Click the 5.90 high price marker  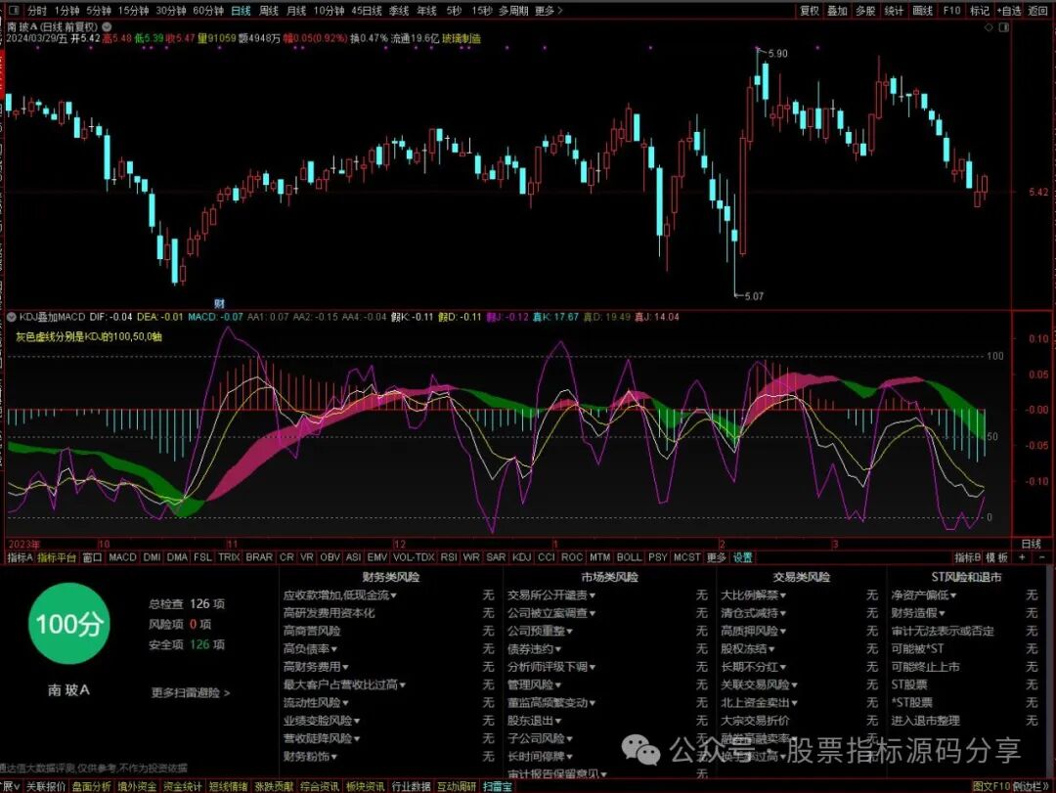click(778, 53)
